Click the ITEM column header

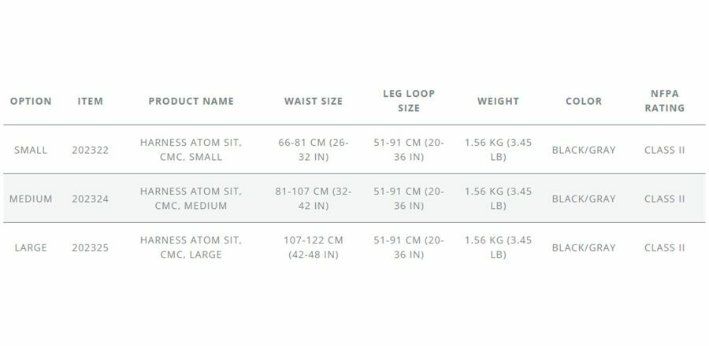(91, 101)
